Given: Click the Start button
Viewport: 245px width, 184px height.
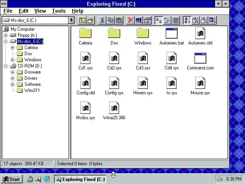Looking at the screenshot, I should (12, 179).
